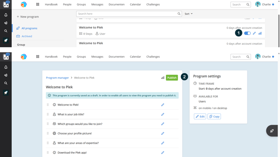Click sidebar search icon on the program list page
The width and height of the screenshot is (280, 157).
click(6, 31)
